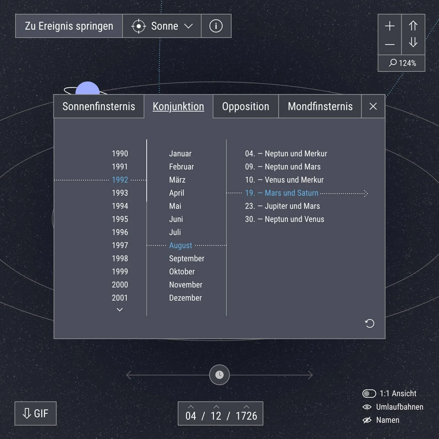The width and height of the screenshot is (439, 439).
Task: Click the double up arrow icon
Action: [x=413, y=26]
